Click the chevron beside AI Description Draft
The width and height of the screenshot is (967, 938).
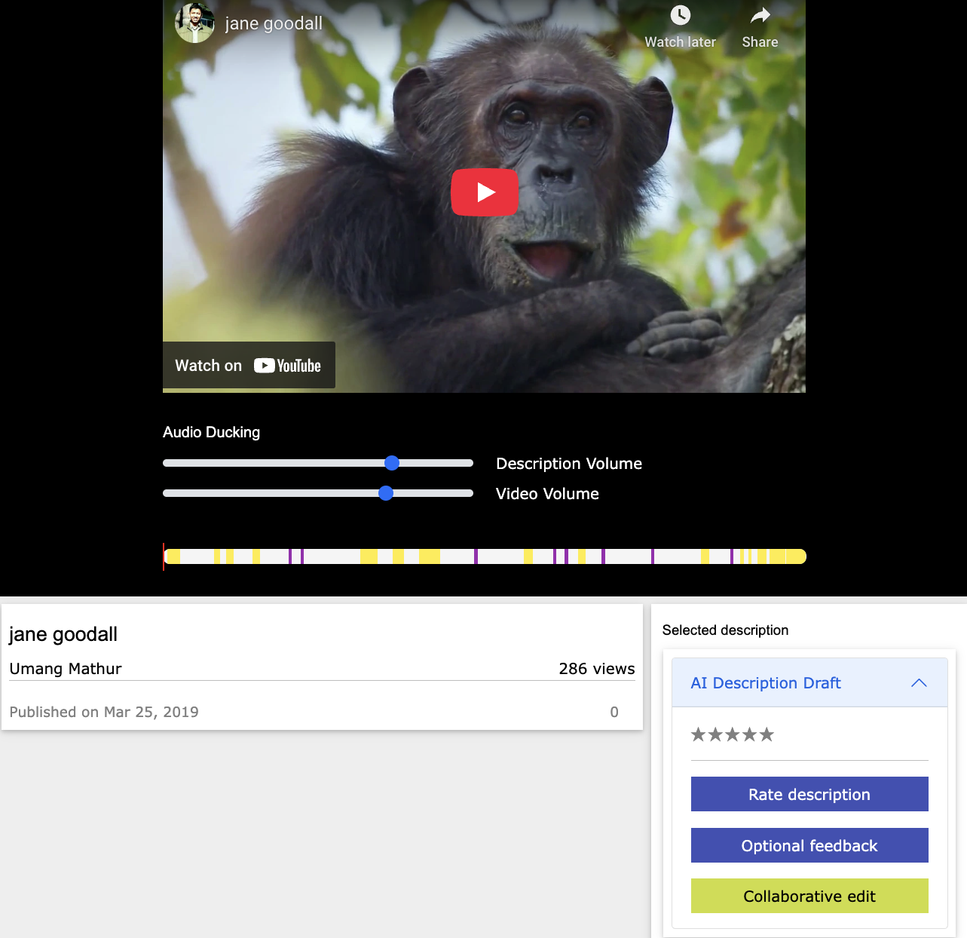919,683
